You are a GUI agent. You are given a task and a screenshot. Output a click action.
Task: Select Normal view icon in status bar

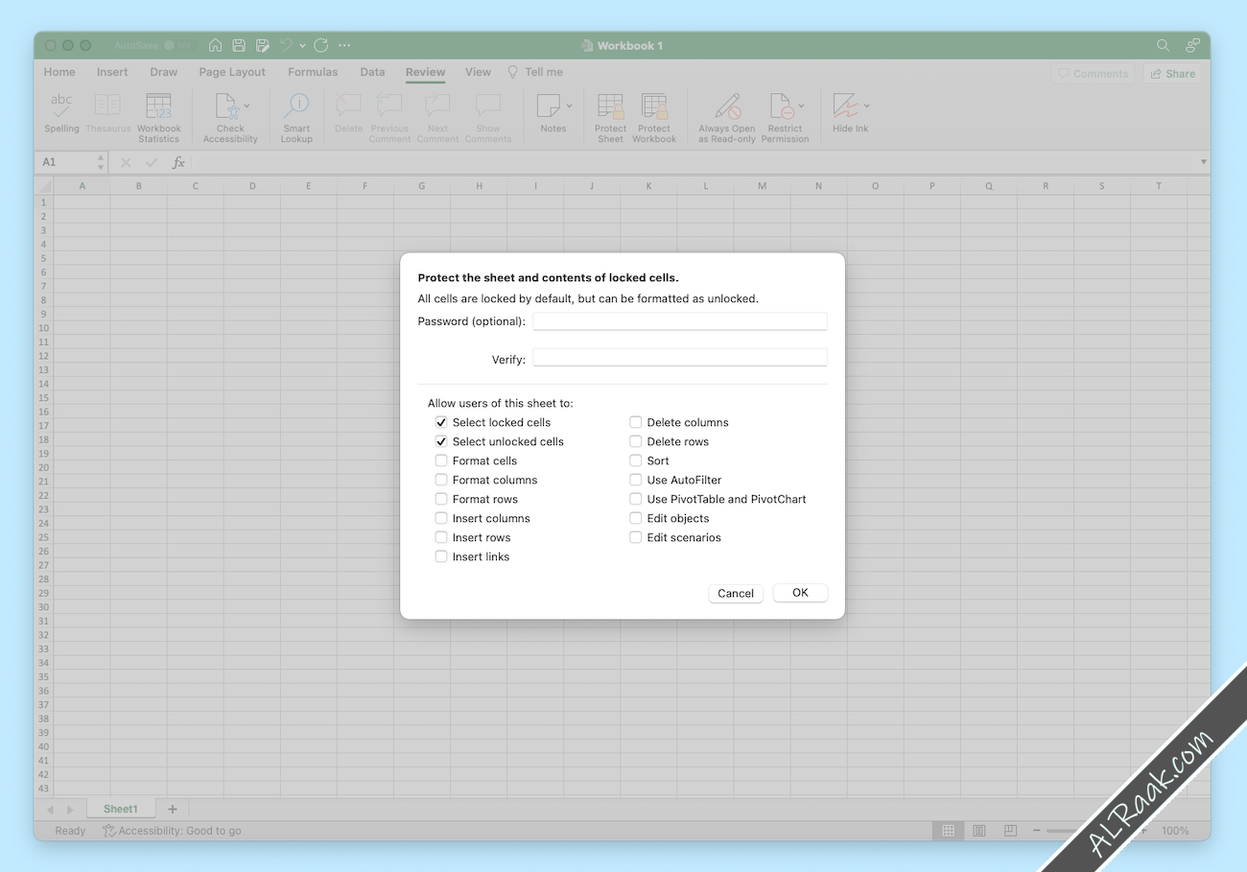pyautogui.click(x=948, y=831)
